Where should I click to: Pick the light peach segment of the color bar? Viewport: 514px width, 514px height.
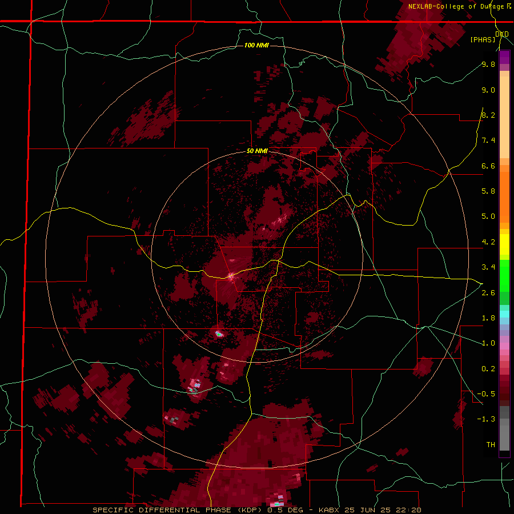tap(504, 117)
